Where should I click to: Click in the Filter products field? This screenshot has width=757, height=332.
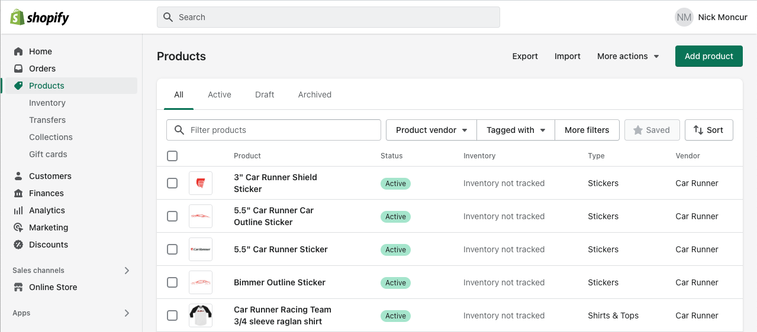(273, 130)
